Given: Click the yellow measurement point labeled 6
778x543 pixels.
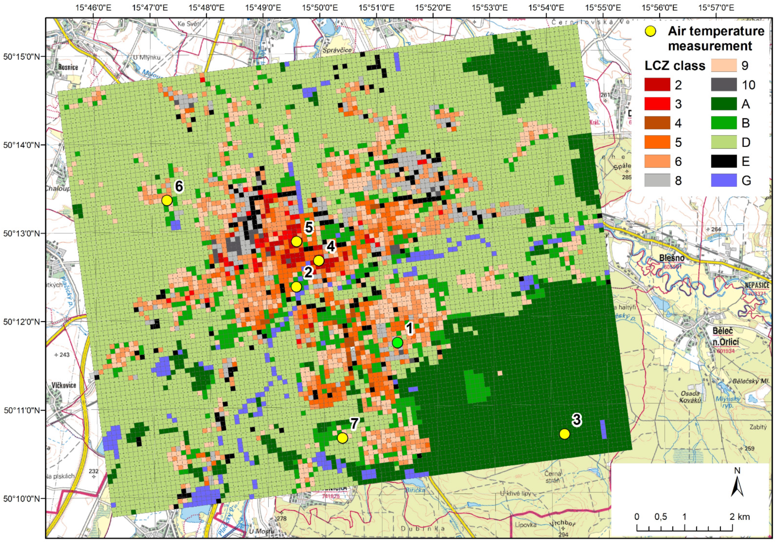Looking at the screenshot, I should point(167,200).
